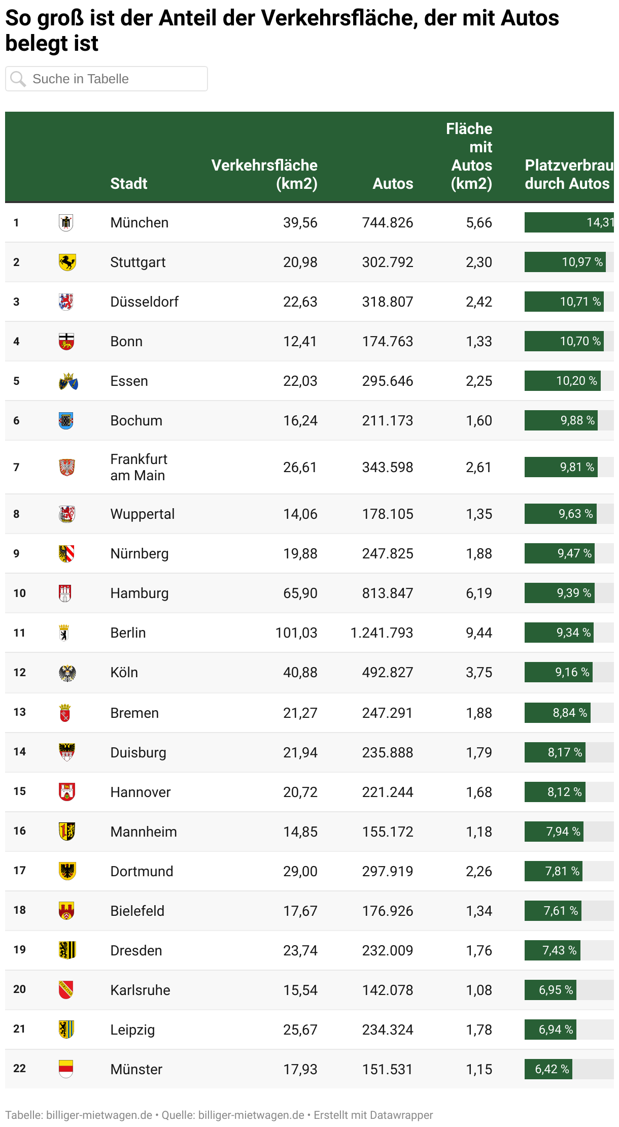This screenshot has height=1127, width=619.
Task: Click the Stuttgart horse crest icon
Action: tap(67, 262)
